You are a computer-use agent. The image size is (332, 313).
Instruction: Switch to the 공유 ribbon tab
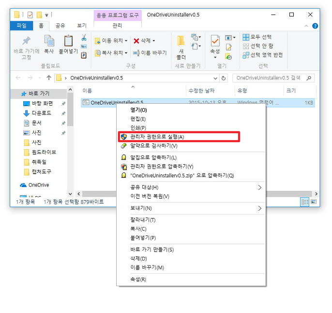[x=60, y=26]
